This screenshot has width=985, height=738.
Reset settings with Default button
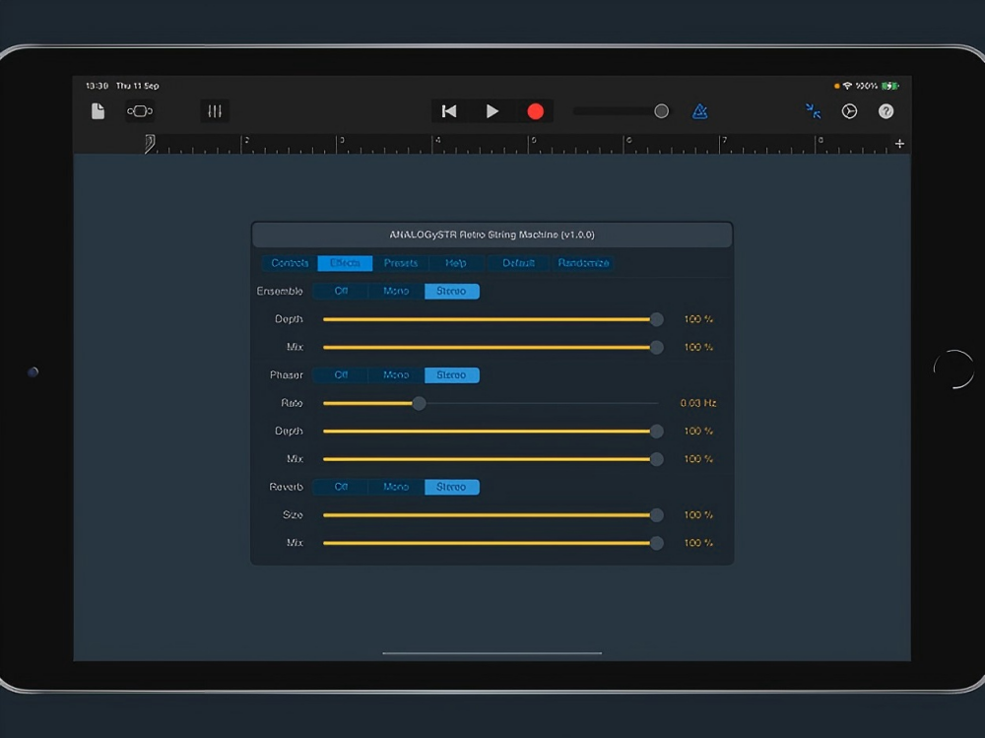518,263
